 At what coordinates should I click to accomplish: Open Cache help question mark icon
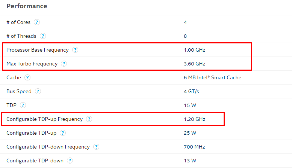pyautogui.click(x=27, y=77)
